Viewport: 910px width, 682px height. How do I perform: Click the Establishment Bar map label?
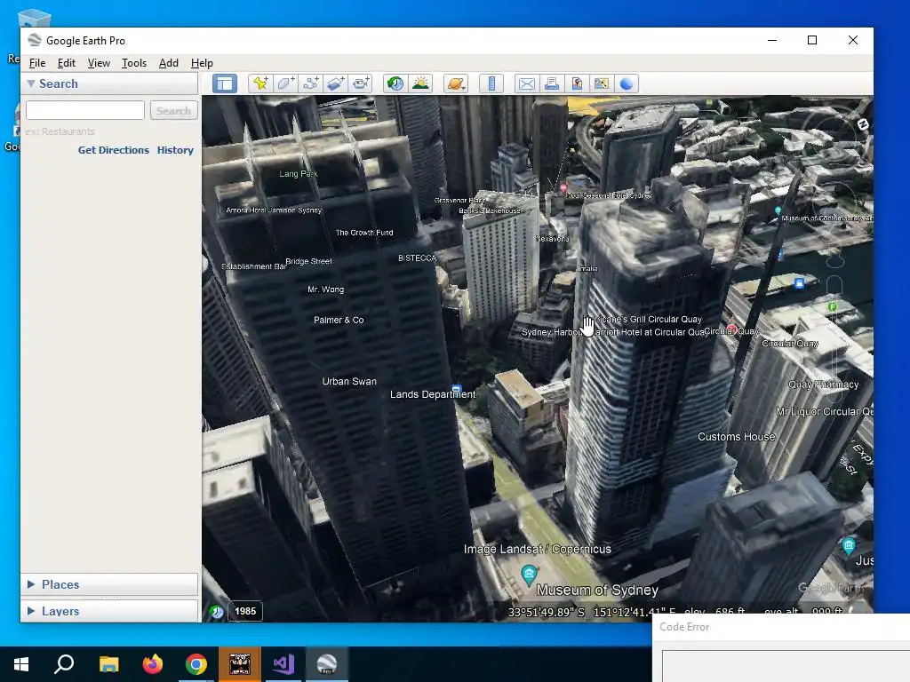[254, 266]
